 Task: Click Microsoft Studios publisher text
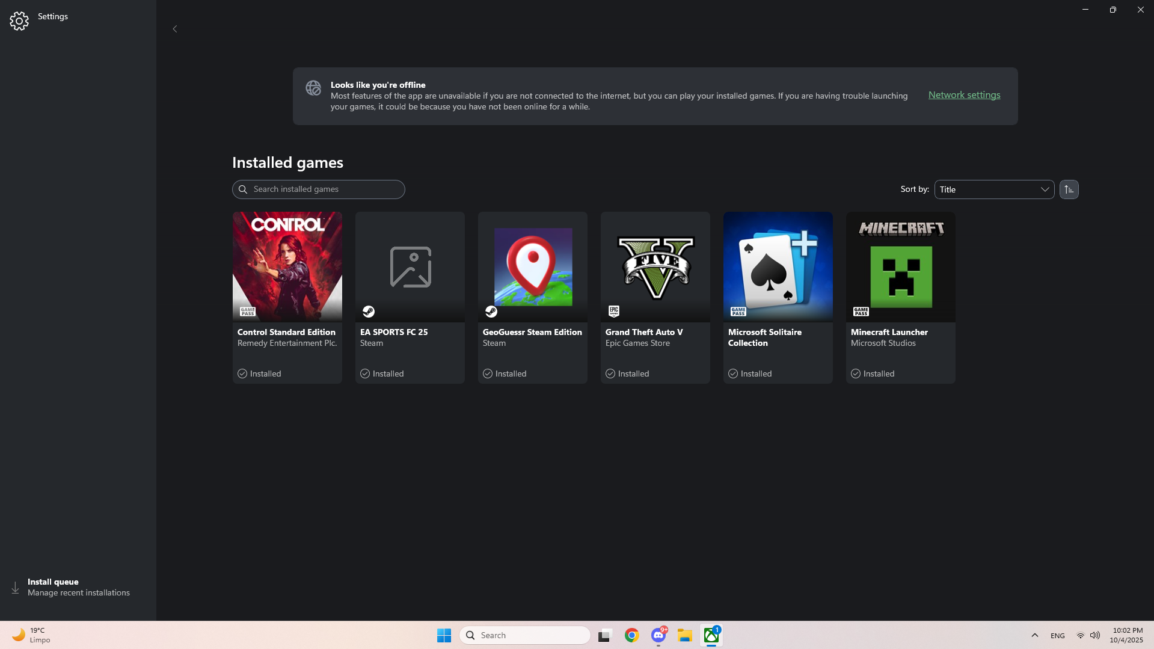[x=883, y=343]
